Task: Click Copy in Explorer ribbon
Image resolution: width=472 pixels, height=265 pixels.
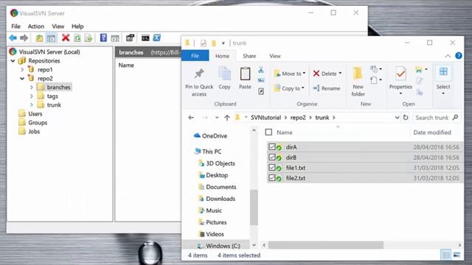Action: pos(224,78)
